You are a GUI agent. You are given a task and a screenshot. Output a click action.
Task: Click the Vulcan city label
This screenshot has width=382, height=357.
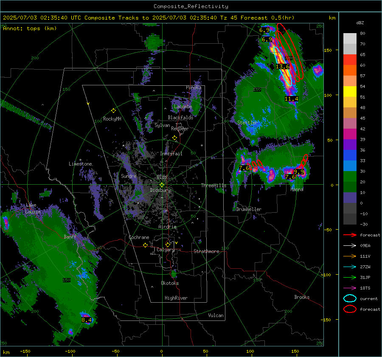[216, 315]
